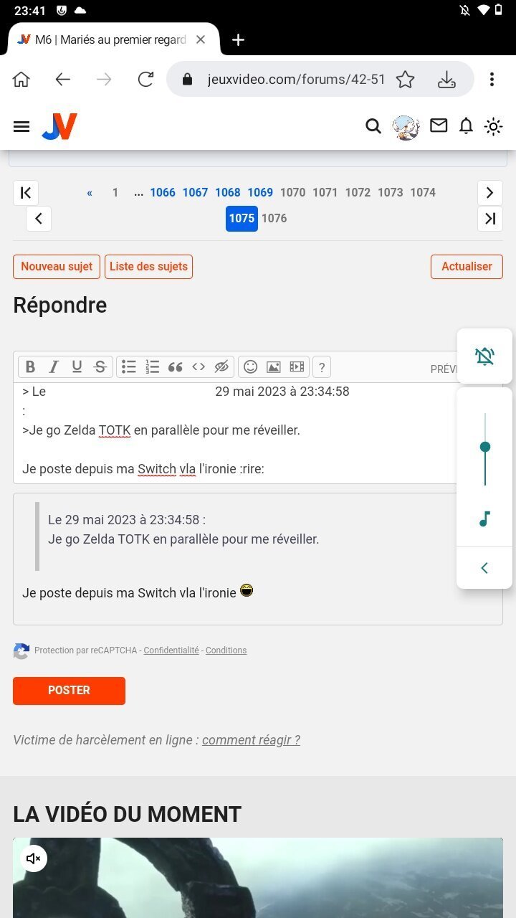Apply strikethrough formatting in editor toolbar
Screen dimensions: 516x918
pyautogui.click(x=100, y=367)
